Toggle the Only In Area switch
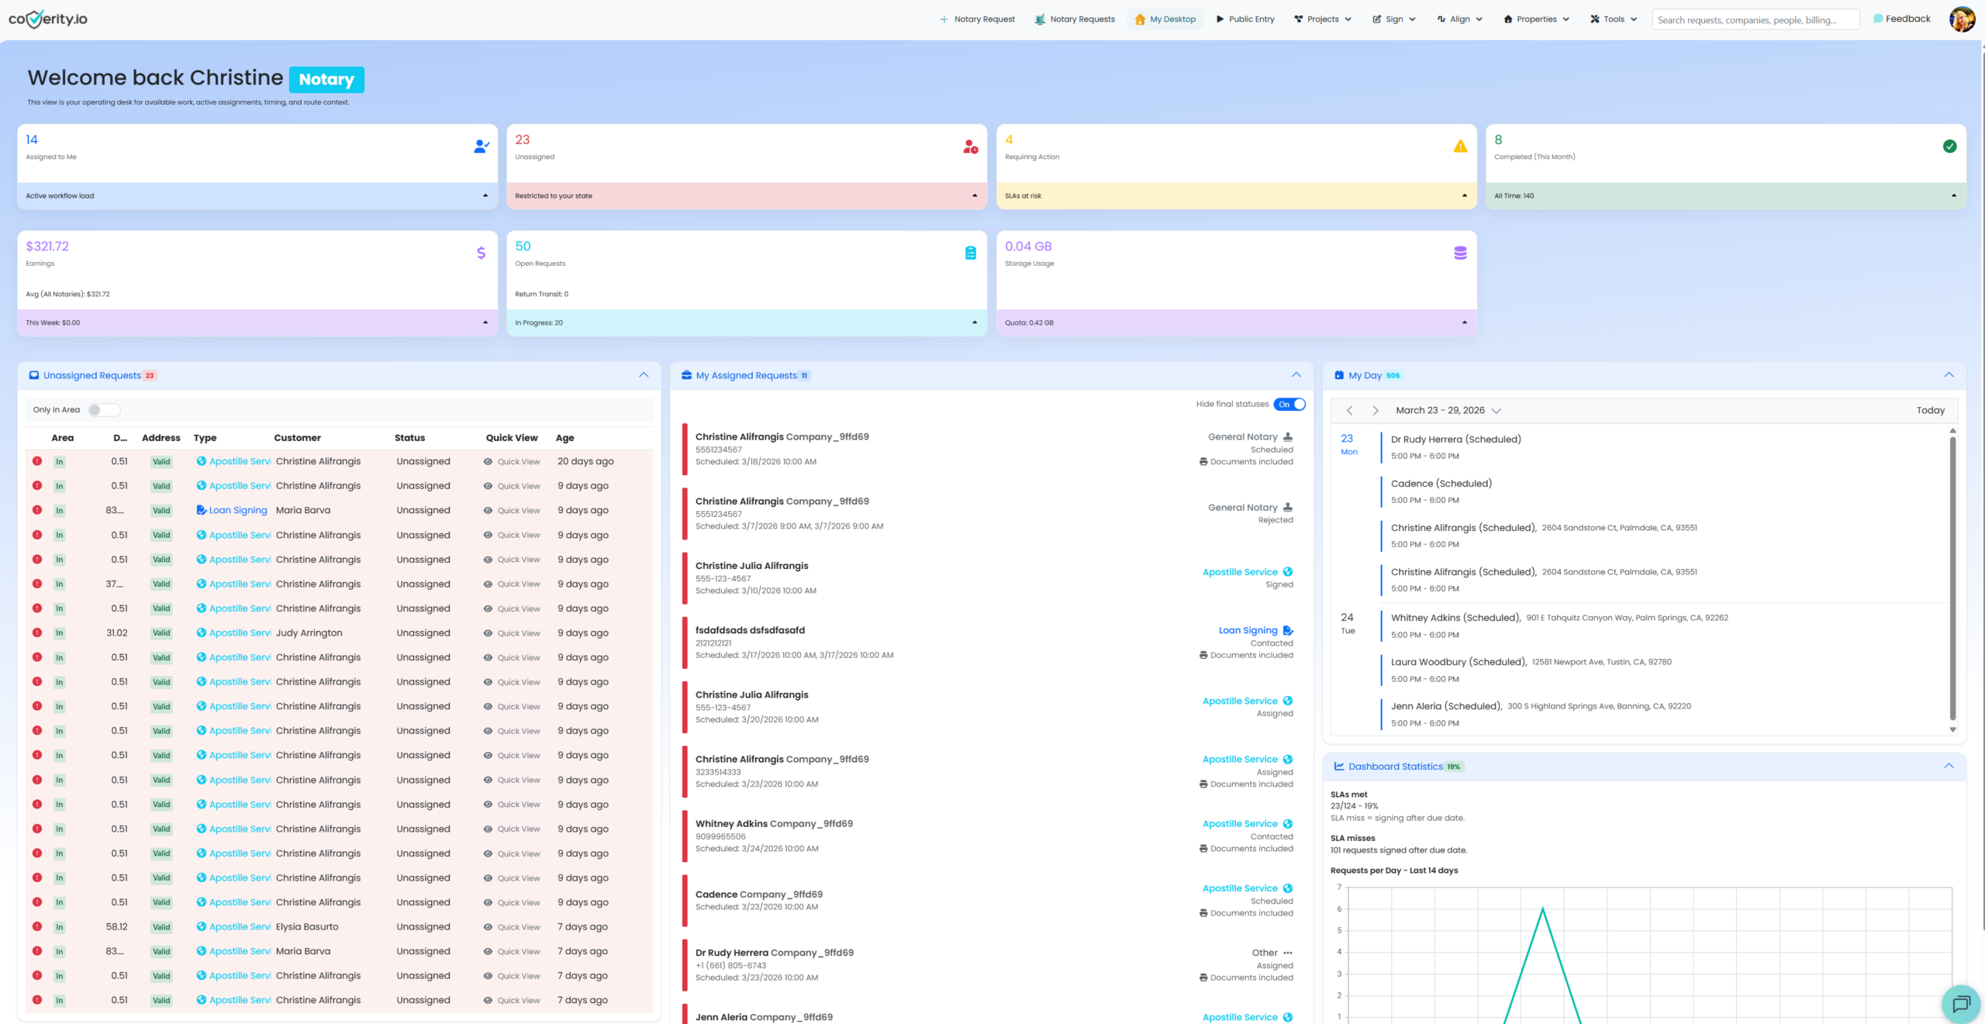The image size is (1985, 1024). click(103, 409)
